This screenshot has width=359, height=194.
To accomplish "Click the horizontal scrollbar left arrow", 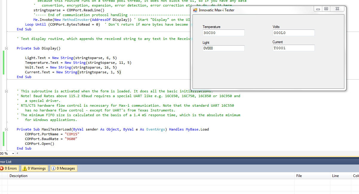I will coord(17,153).
